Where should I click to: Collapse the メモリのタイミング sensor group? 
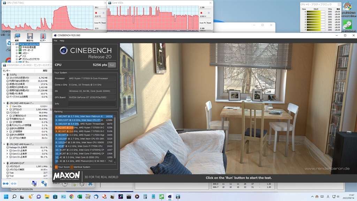pos(4,163)
